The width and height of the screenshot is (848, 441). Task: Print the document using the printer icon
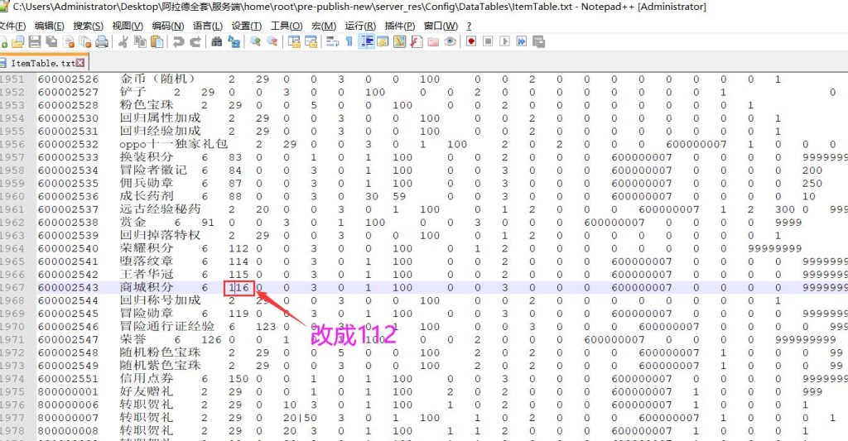(102, 41)
